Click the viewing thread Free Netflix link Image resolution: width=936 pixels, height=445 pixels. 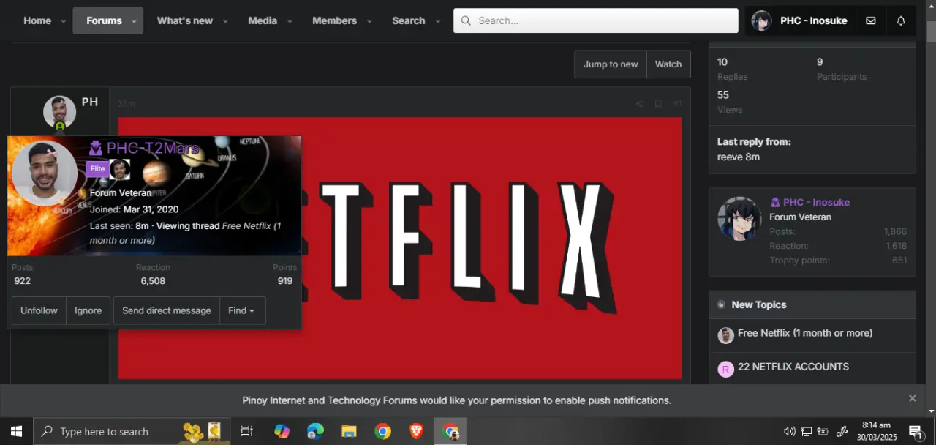[x=185, y=233]
